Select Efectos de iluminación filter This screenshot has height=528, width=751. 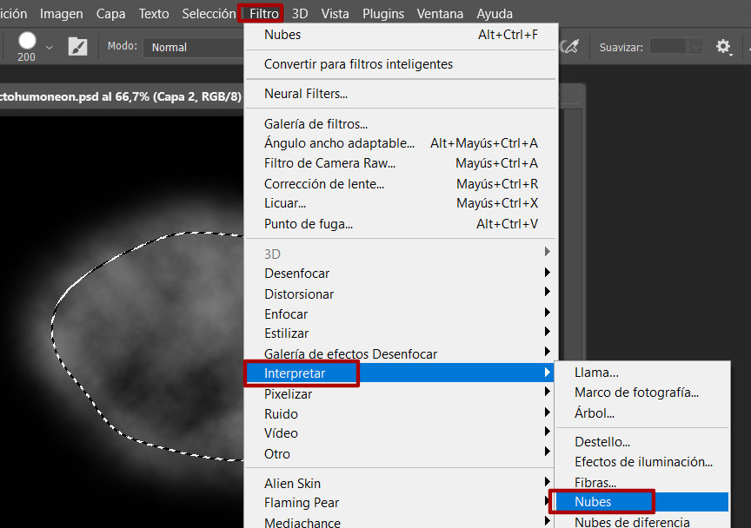pos(643,462)
